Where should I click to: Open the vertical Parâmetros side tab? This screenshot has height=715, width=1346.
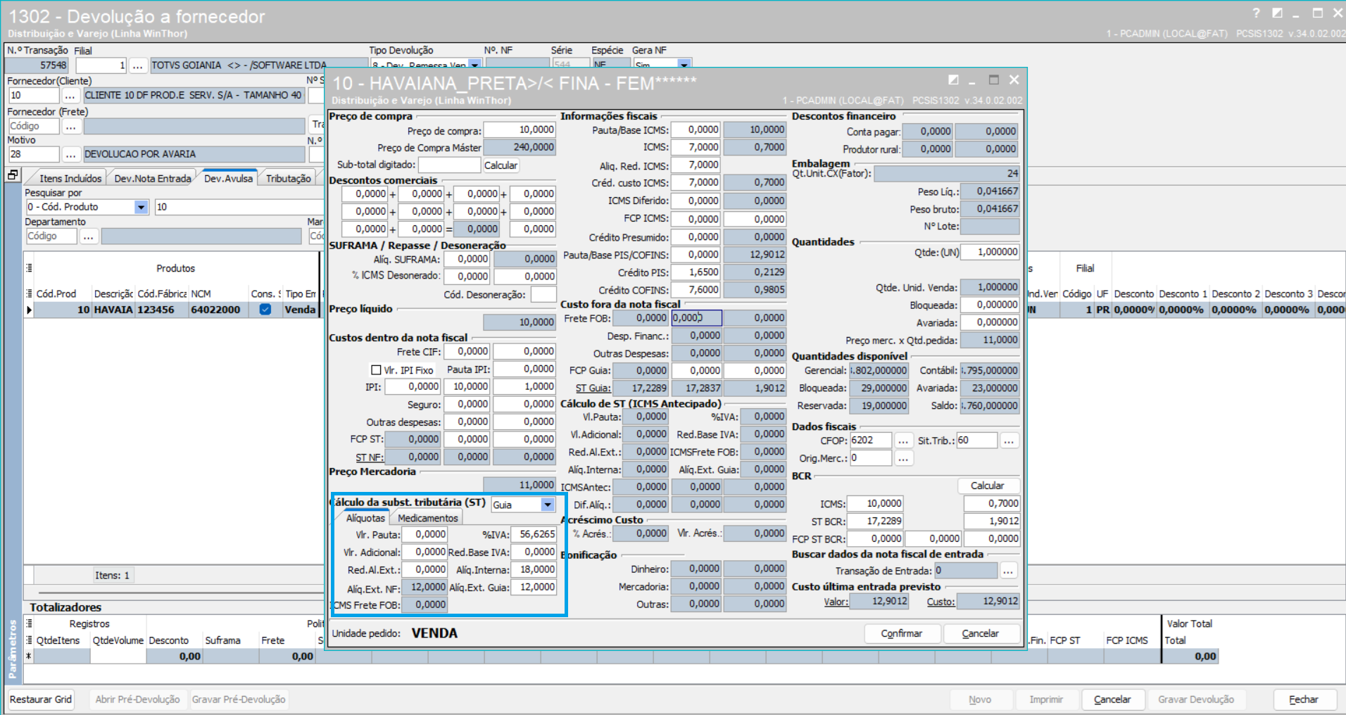12,649
